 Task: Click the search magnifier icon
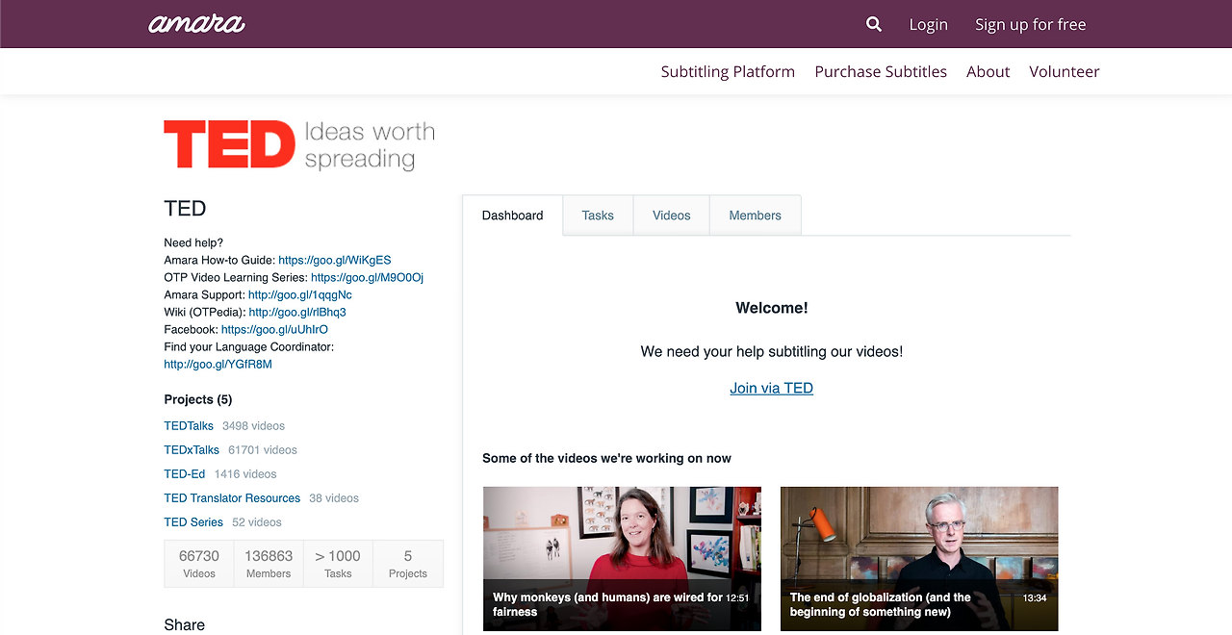point(874,24)
